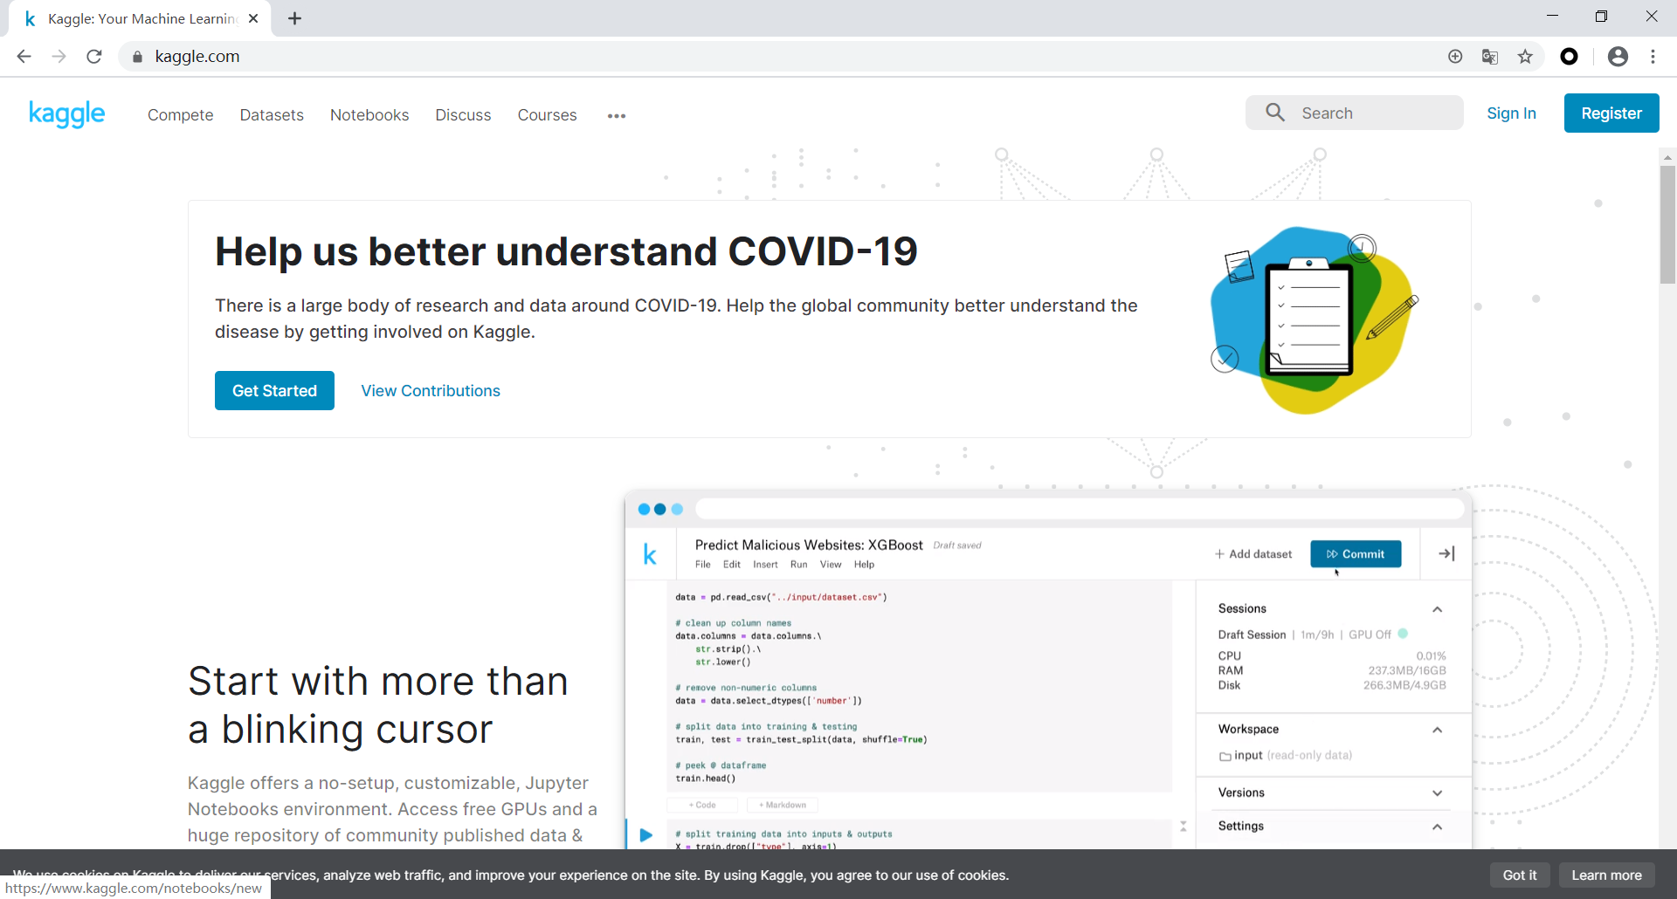Click Add dataset in notebook preview
1677x899 pixels.
[x=1253, y=554]
